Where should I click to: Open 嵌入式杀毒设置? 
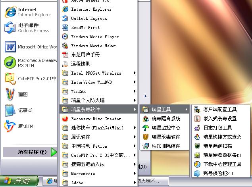[x=221, y=119]
